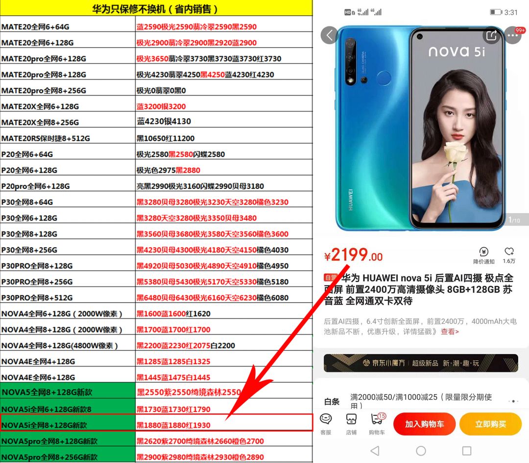The height and width of the screenshot is (463, 529).
Task: Select green cell NOVA5pro全网8+256G新款
Action: (x=68, y=455)
